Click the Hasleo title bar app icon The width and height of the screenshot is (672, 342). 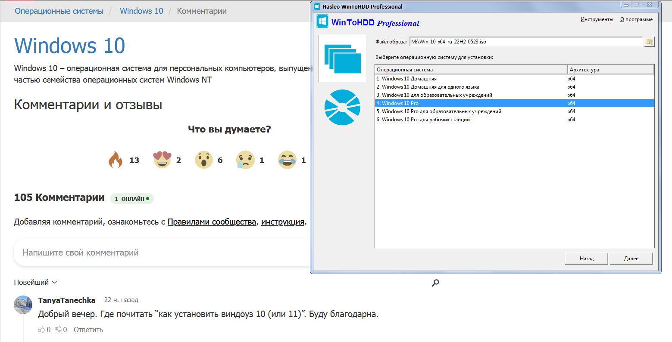pos(317,6)
